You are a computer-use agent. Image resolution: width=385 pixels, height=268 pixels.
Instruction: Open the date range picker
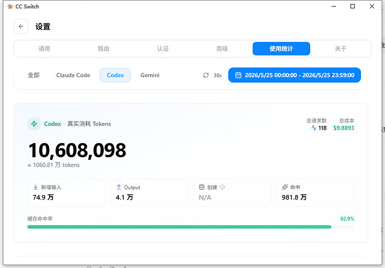[295, 75]
